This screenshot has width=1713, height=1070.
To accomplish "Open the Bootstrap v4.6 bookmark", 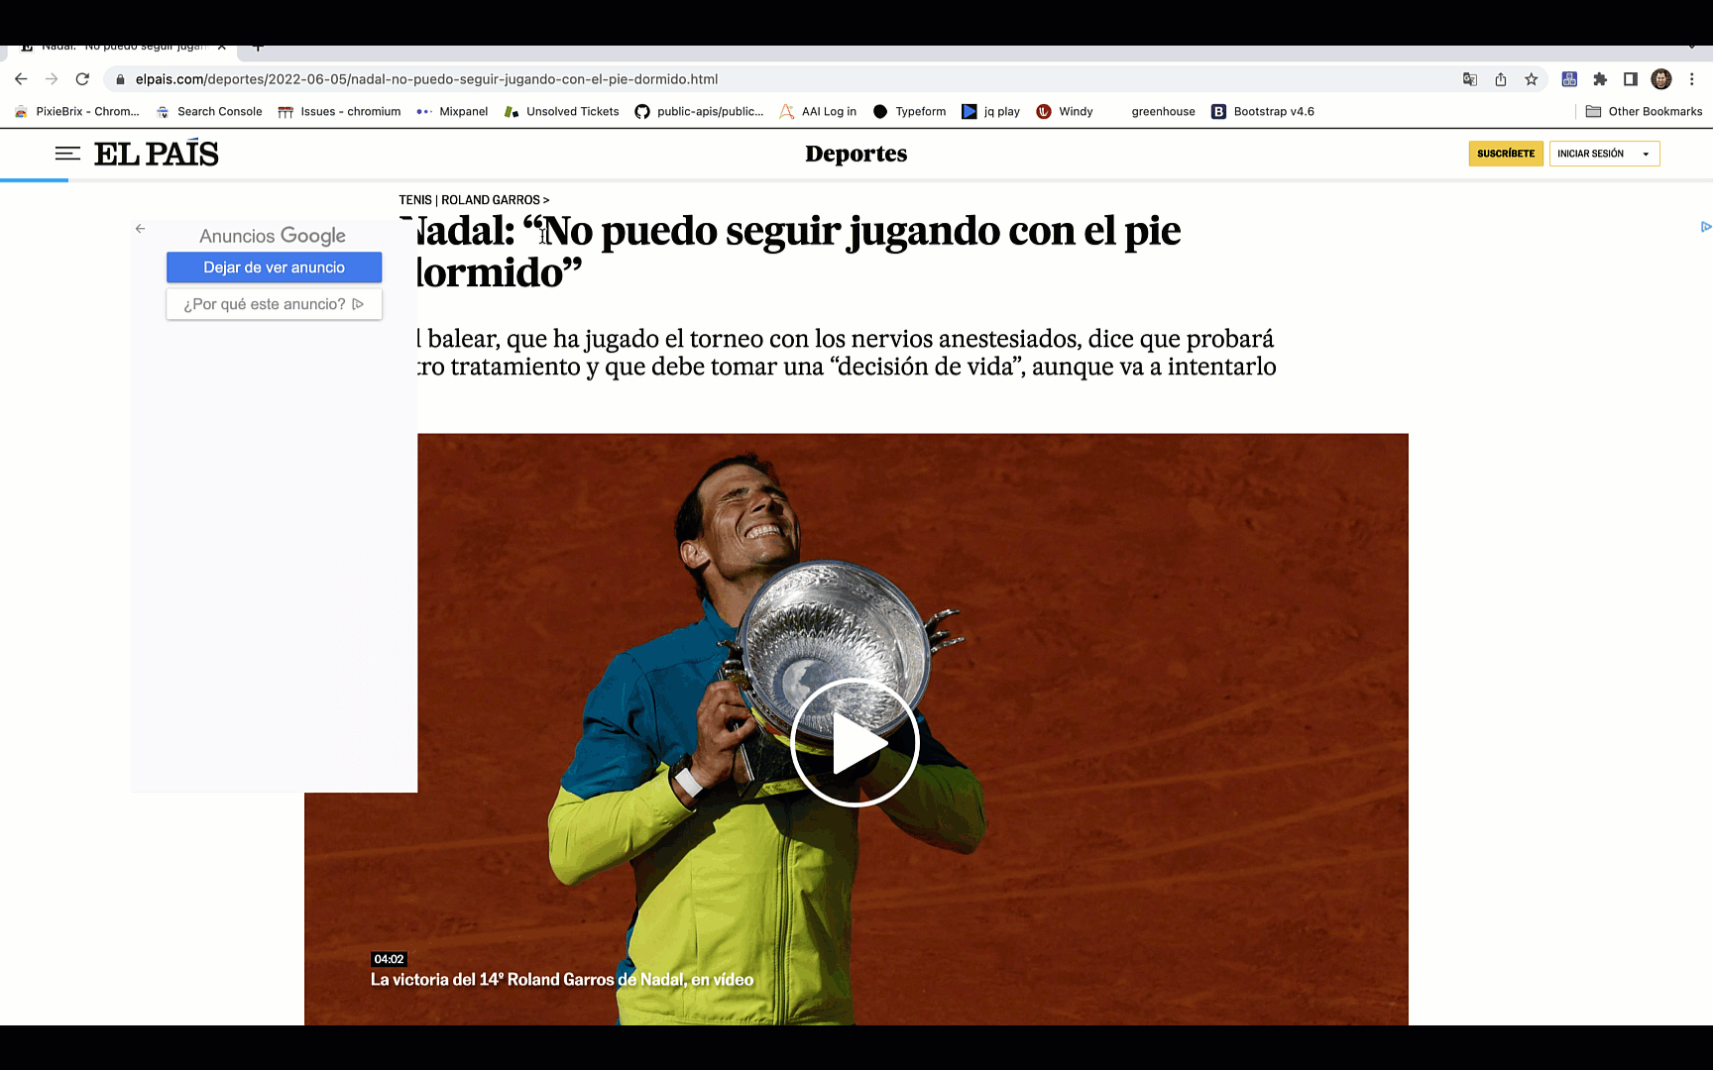I will [x=1263, y=112].
